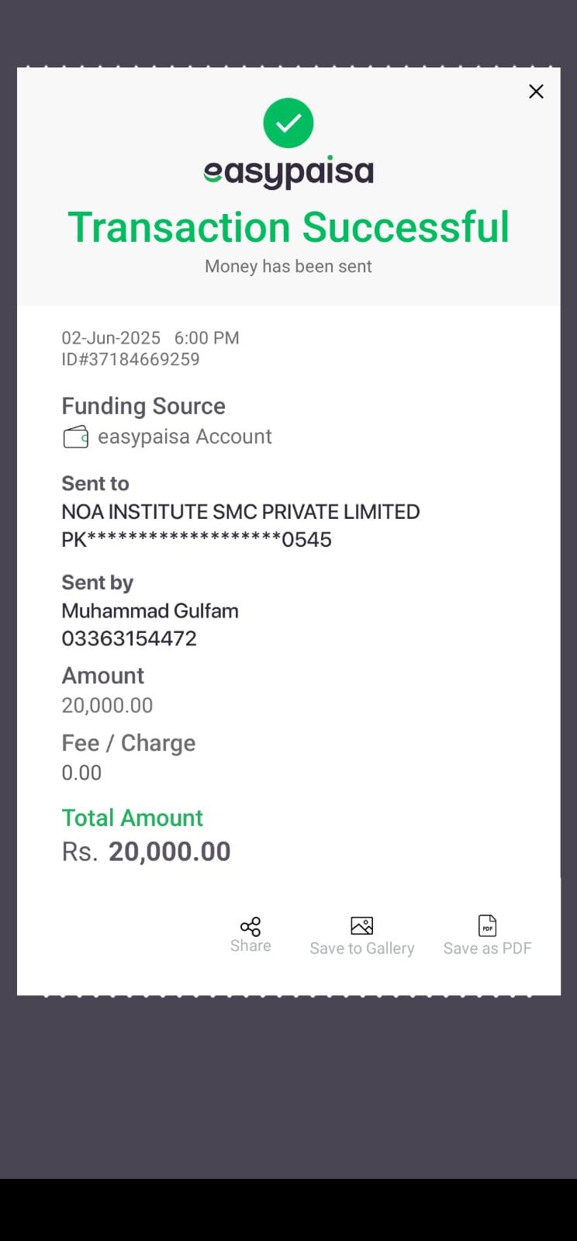Tap the masked account number ending 0545

coord(196,540)
